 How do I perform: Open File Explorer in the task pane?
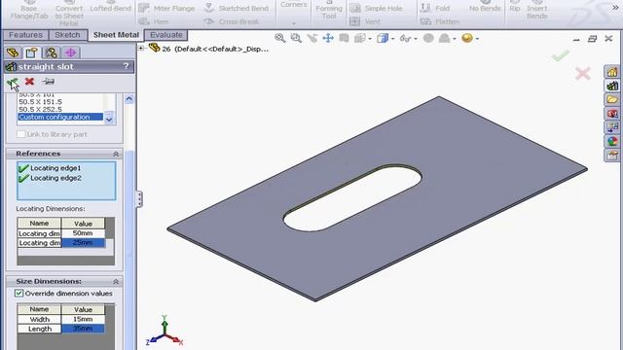[x=612, y=99]
